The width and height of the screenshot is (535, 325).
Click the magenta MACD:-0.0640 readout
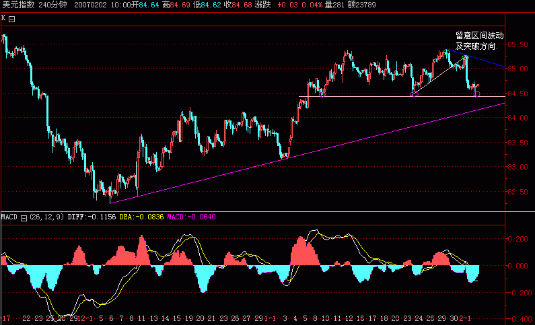point(191,217)
